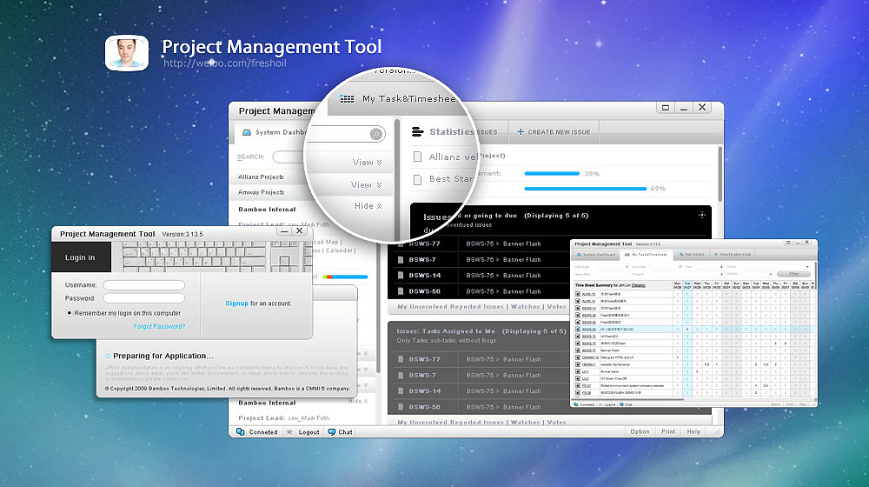Click the move handle icon on black Issues panel
Image resolution: width=869 pixels, height=487 pixels.
[701, 215]
